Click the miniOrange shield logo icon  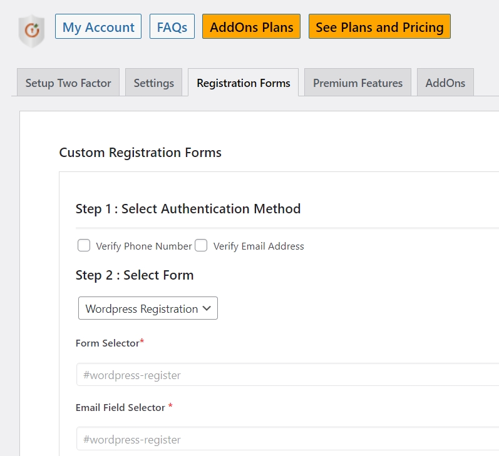pos(31,31)
